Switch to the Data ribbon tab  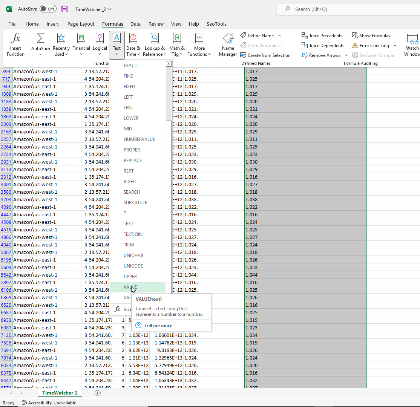pyautogui.click(x=135, y=24)
